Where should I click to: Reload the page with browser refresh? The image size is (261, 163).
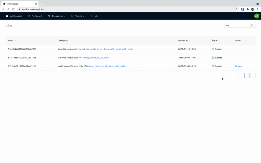[13, 9]
